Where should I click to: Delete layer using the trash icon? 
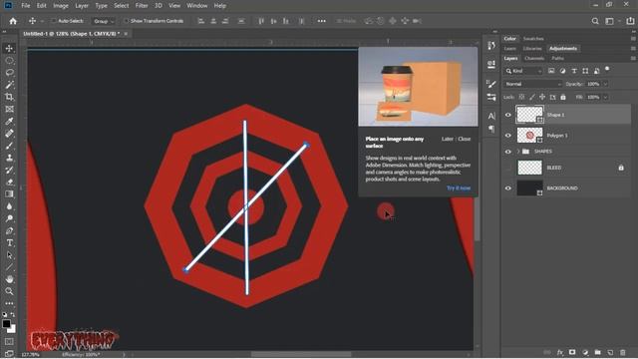[622, 352]
